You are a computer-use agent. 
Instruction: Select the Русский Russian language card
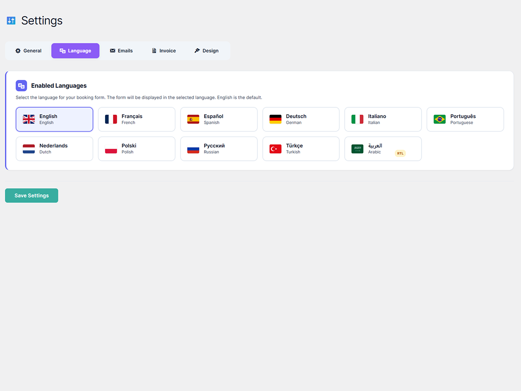(219, 149)
